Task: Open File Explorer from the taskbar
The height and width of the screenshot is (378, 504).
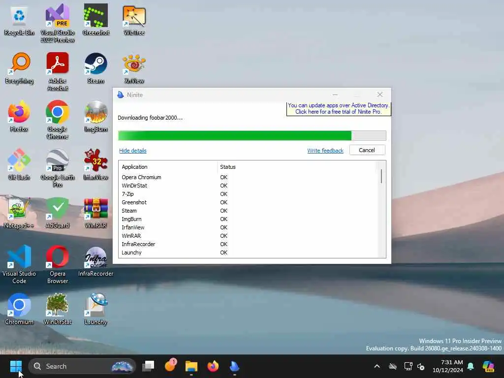Action: click(x=191, y=366)
